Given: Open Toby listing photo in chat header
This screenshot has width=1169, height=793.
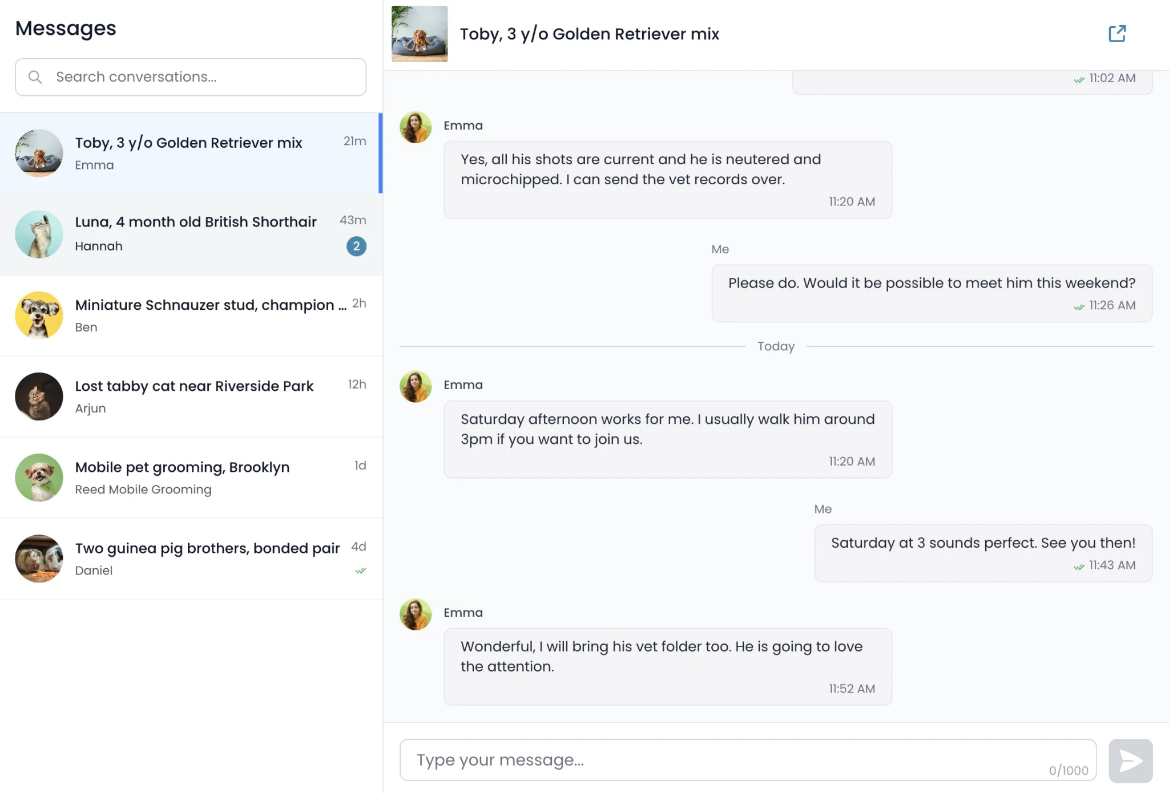Looking at the screenshot, I should pos(420,34).
